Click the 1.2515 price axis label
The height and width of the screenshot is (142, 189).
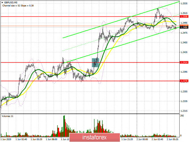tap(184, 13)
